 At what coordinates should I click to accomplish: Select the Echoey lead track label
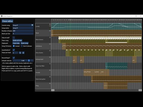click(39, 59)
